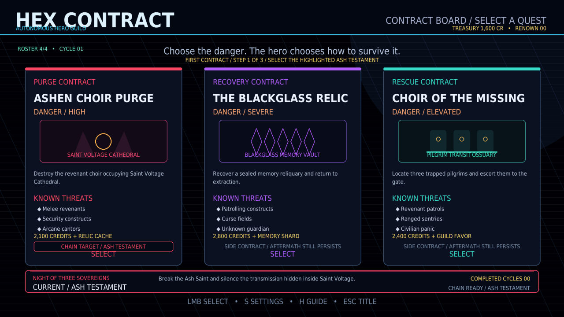Open Settings from the bottom hint bar

tap(264, 302)
